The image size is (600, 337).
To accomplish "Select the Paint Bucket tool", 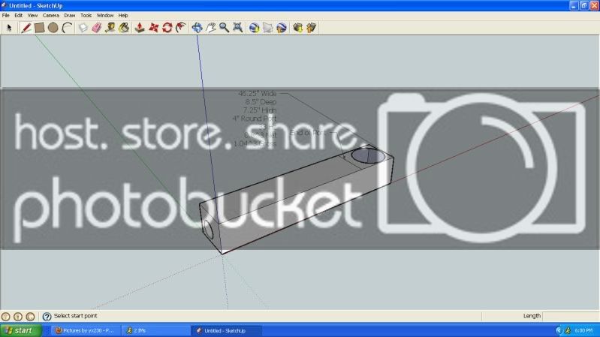I will point(124,28).
